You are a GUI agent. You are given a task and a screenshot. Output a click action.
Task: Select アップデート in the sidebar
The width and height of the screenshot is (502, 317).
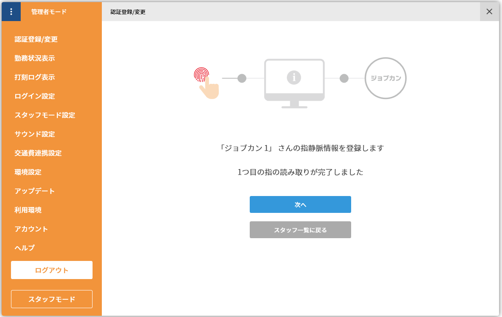(x=35, y=191)
